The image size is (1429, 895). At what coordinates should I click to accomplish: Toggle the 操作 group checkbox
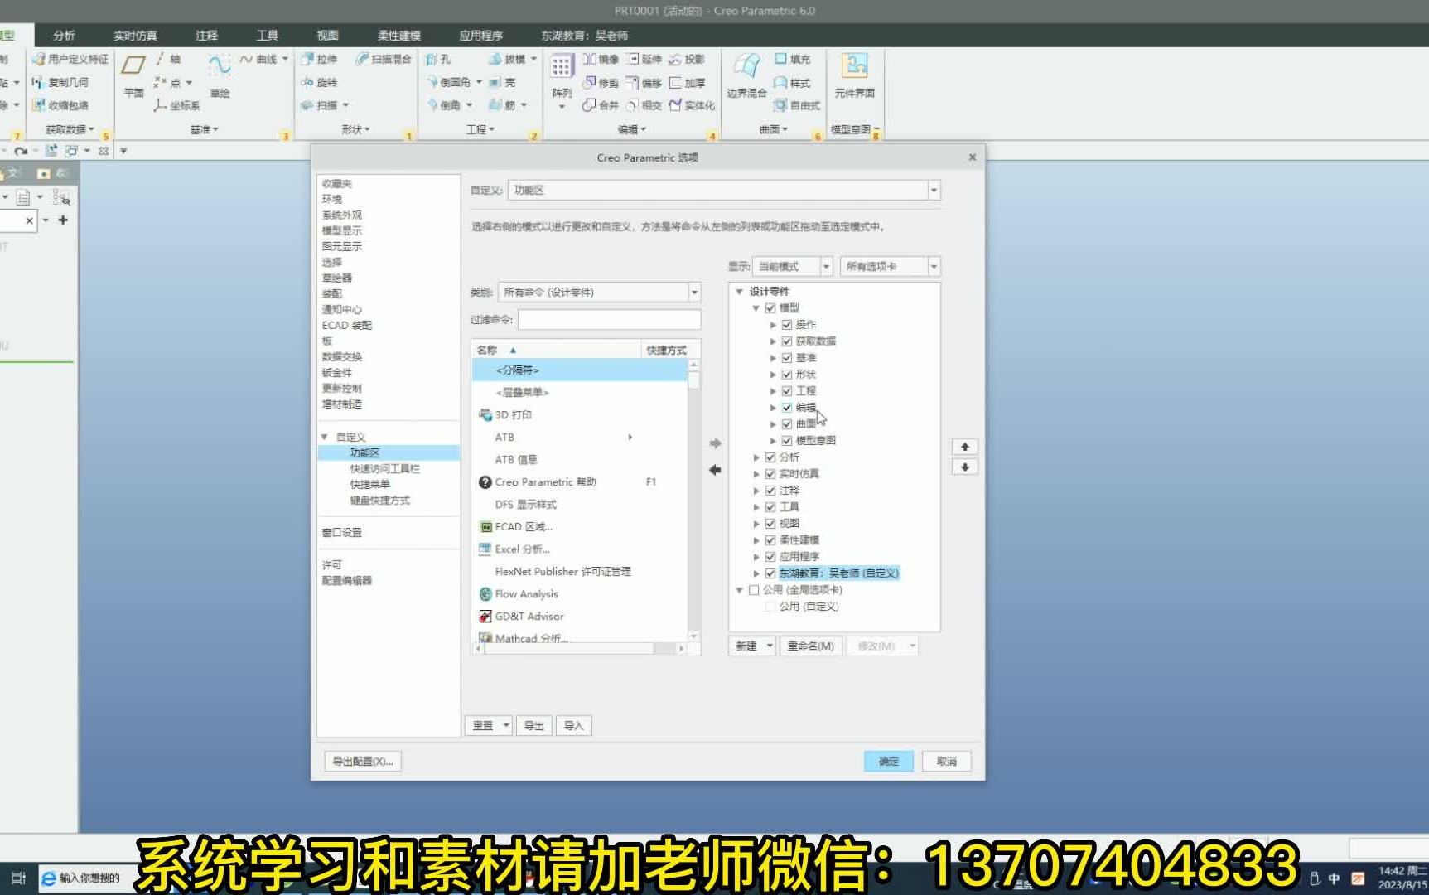pyautogui.click(x=787, y=324)
